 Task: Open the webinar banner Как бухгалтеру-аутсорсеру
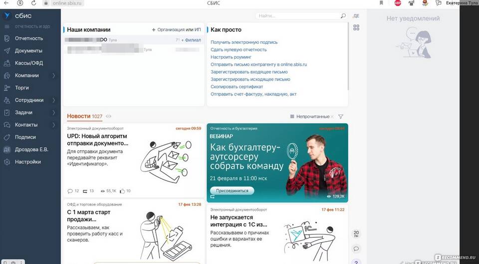(277, 163)
